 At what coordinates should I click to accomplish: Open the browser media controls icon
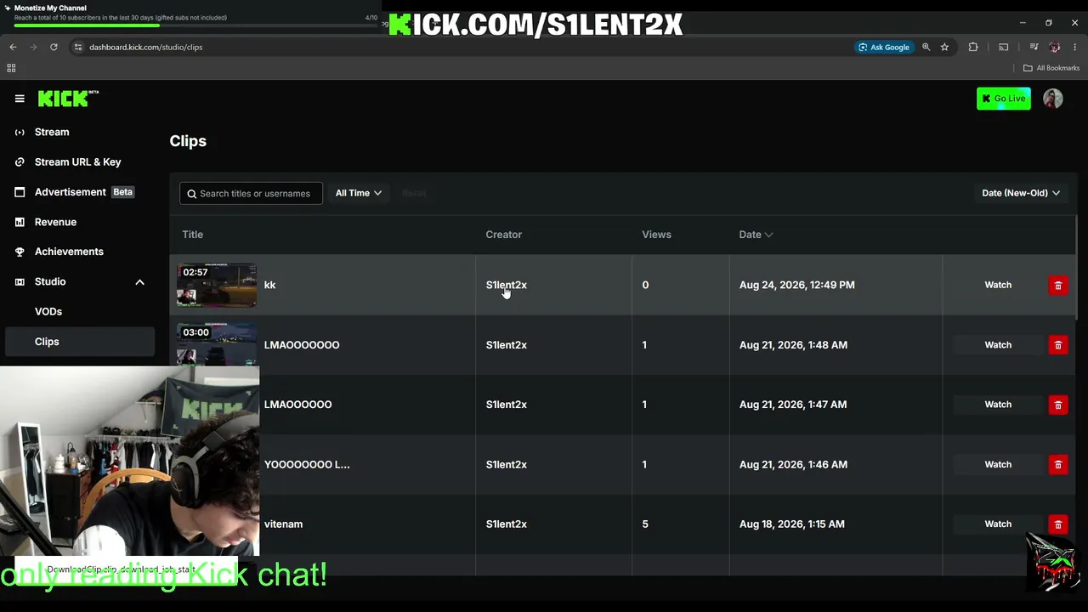point(1034,47)
